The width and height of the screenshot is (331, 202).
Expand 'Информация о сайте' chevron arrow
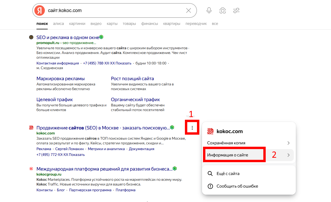[x=288, y=155]
